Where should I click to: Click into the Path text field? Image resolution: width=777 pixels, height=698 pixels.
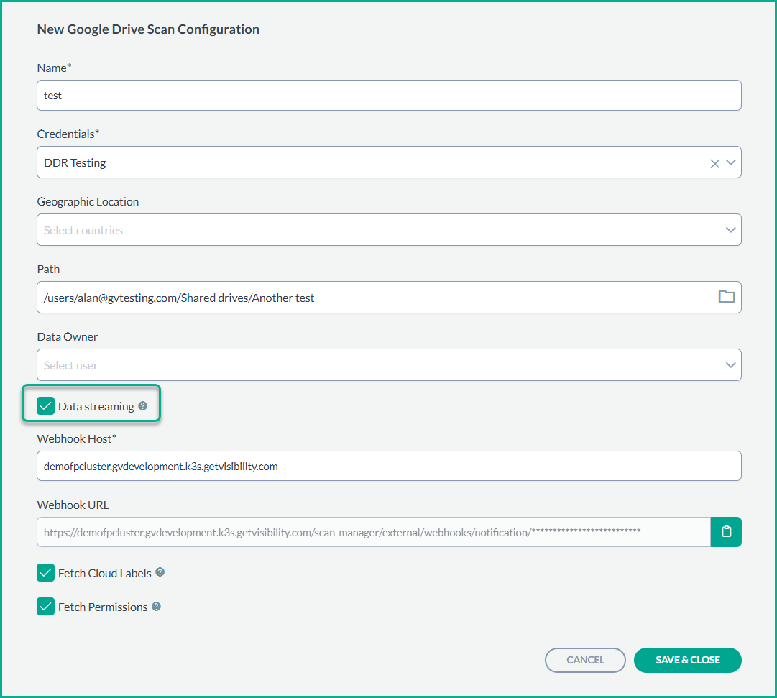[374, 298]
